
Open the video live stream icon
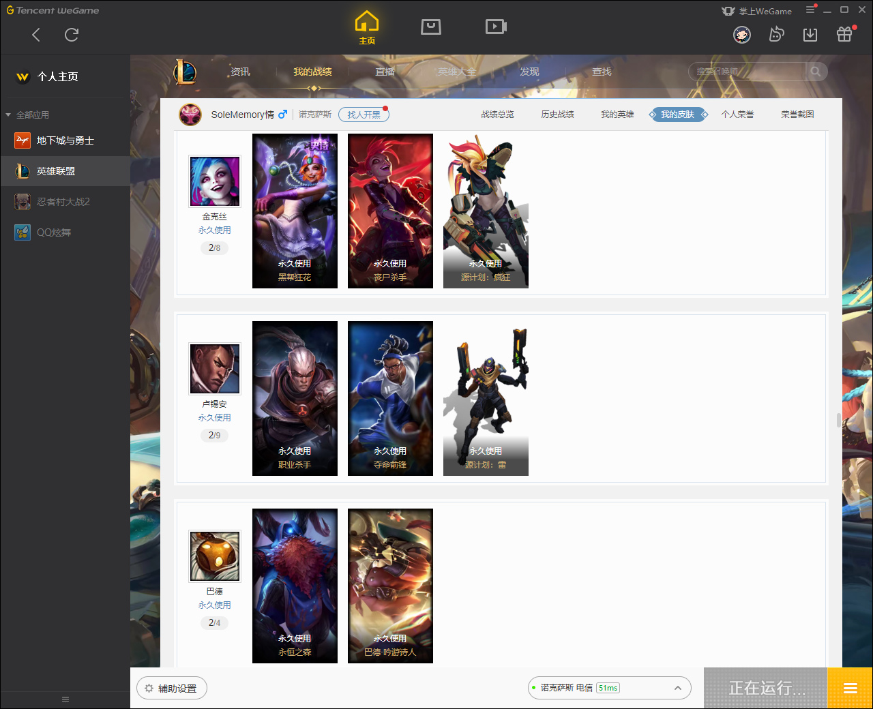(496, 27)
